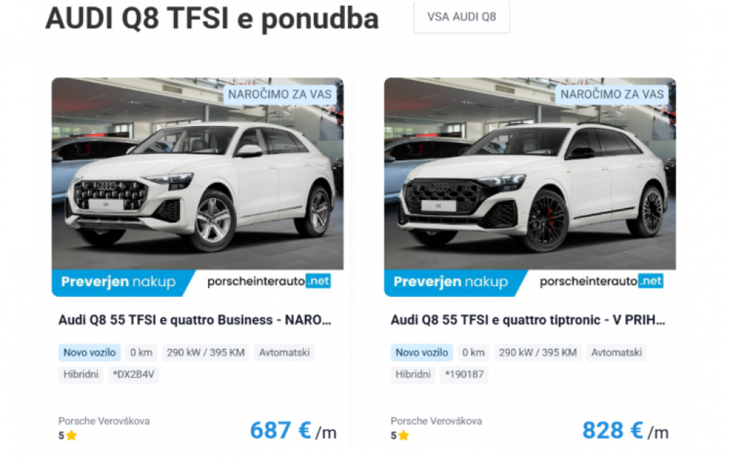Viewport: 730px width, 460px height.
Task: Select first card's NAROČIMO ZA VAS badge
Action: tap(279, 95)
